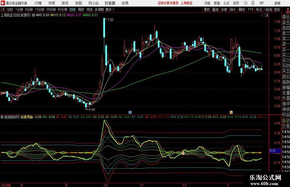The width and height of the screenshot is (290, 187).
Task: Select the 月线 monthly period
Action: [x=90, y=10]
